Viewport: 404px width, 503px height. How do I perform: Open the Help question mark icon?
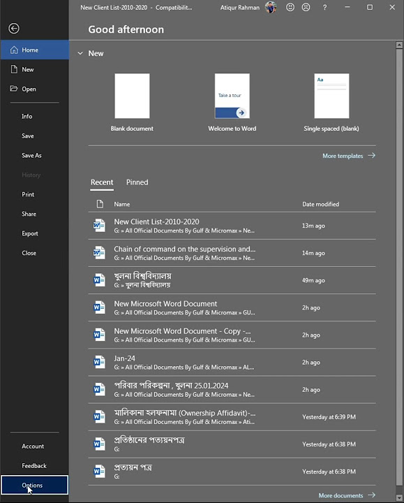(324, 7)
